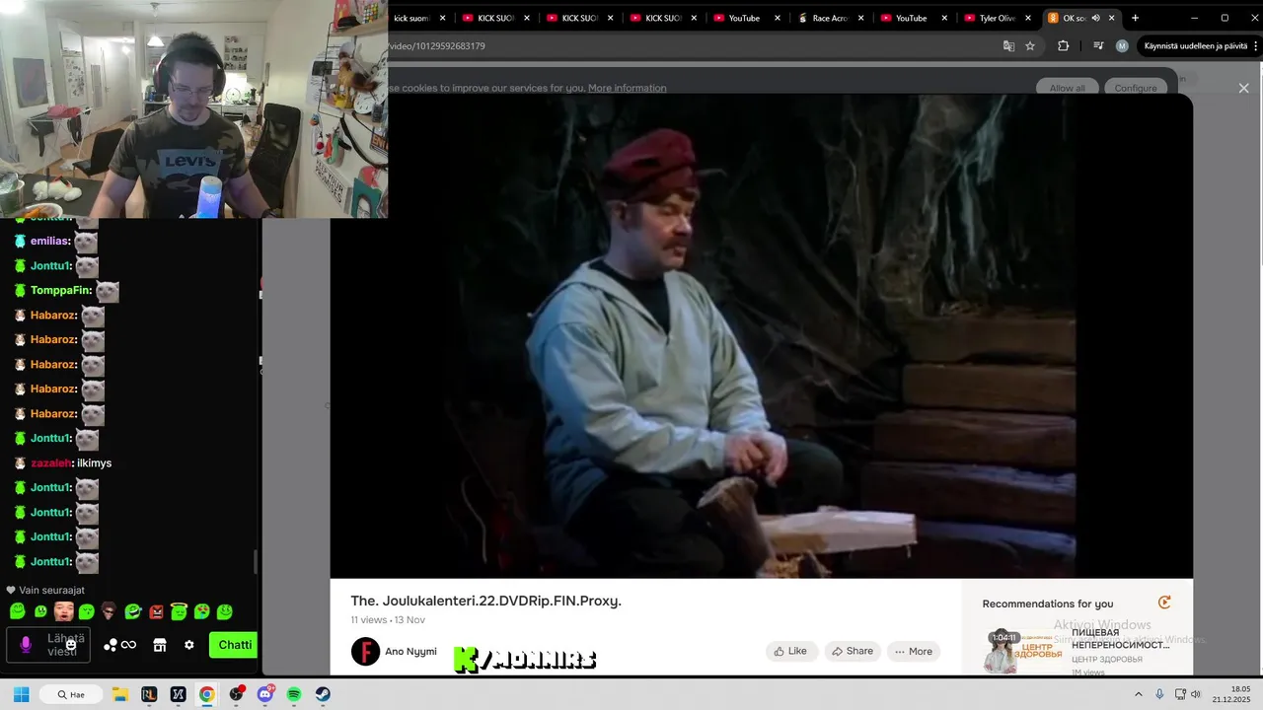Viewport: 1263px width, 710px height.
Task: Click the translate page icon in address bar
Action: click(1008, 45)
